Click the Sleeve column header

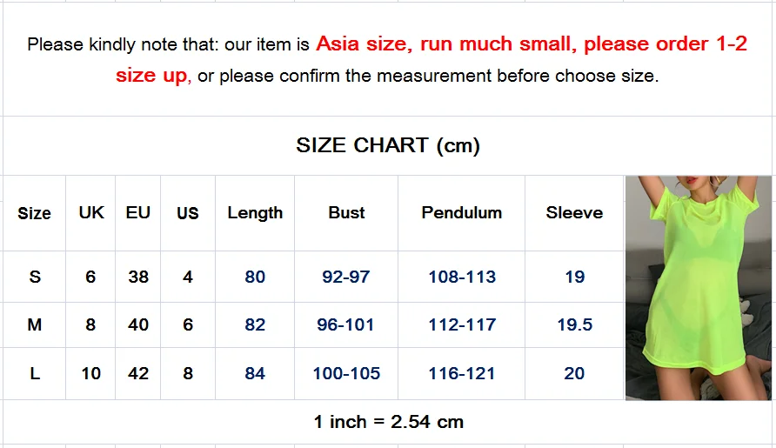tap(574, 213)
